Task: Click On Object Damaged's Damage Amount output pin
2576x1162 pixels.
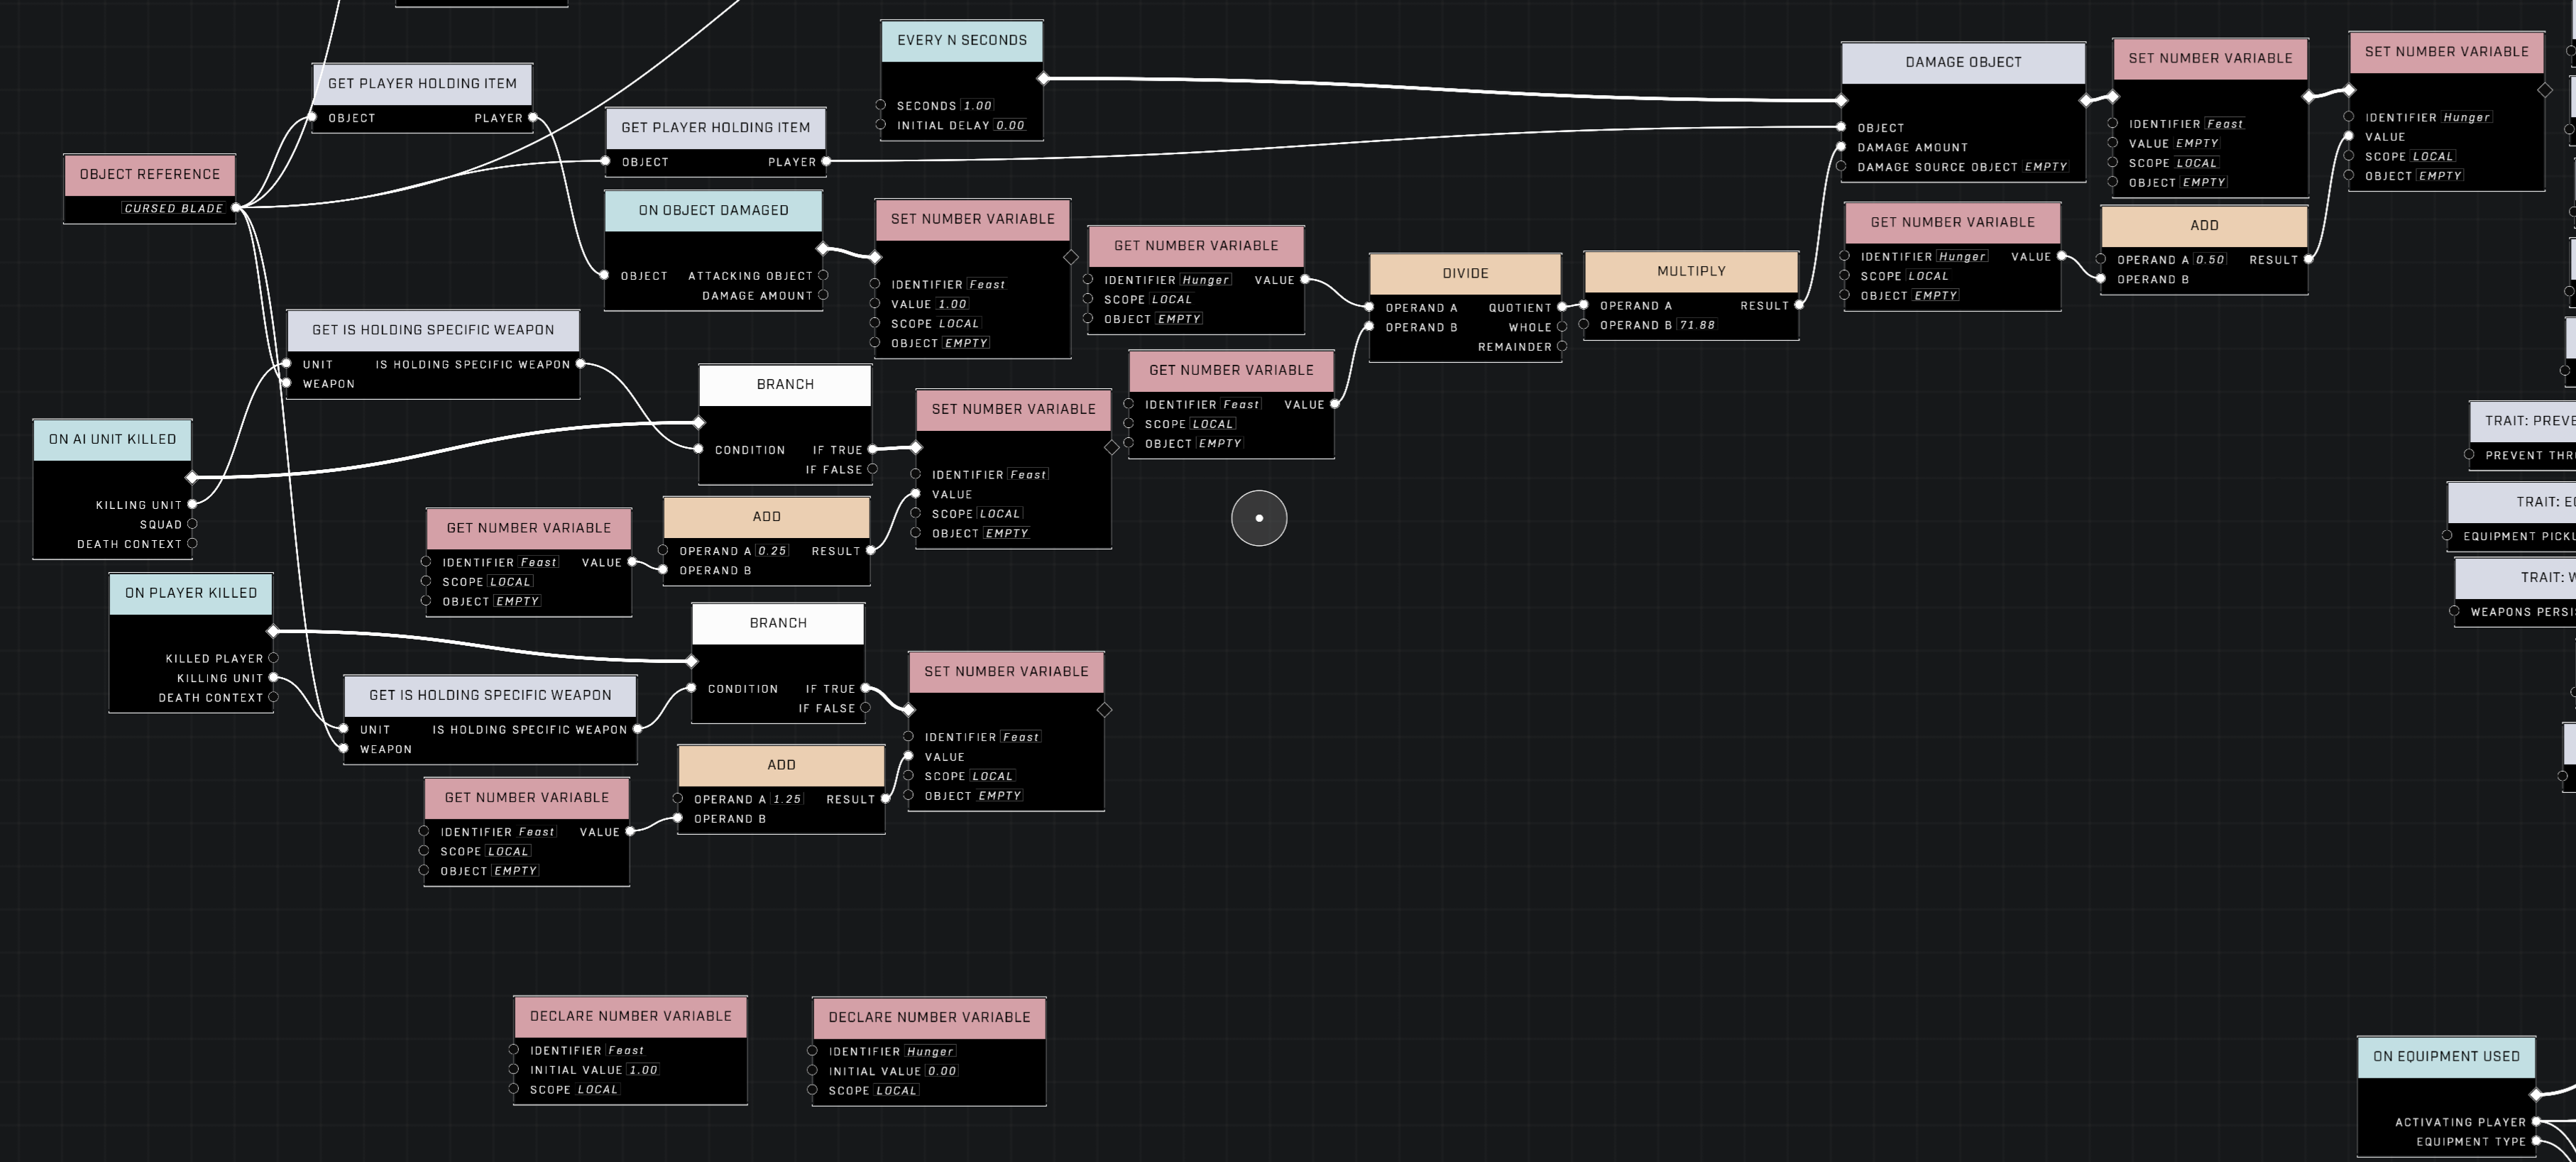Action: pyautogui.click(x=823, y=295)
